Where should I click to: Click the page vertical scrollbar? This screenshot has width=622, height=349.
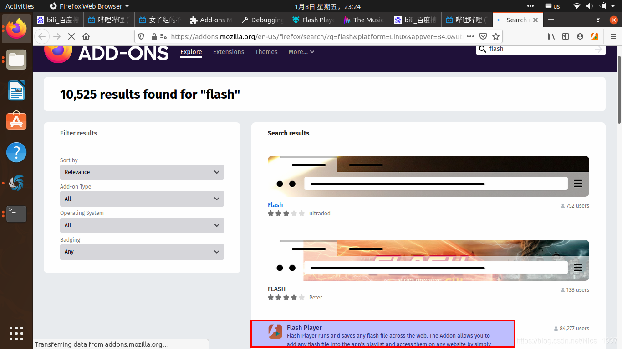619,89
